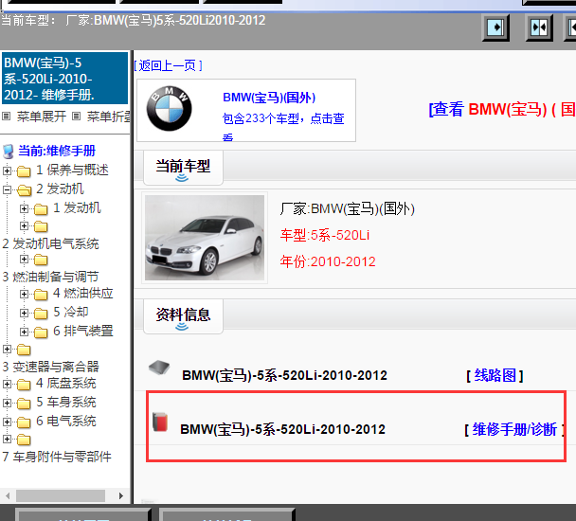This screenshot has height=521, width=576.
Task: Select tree item 3 燃油制备与调节
Action: pos(50,277)
